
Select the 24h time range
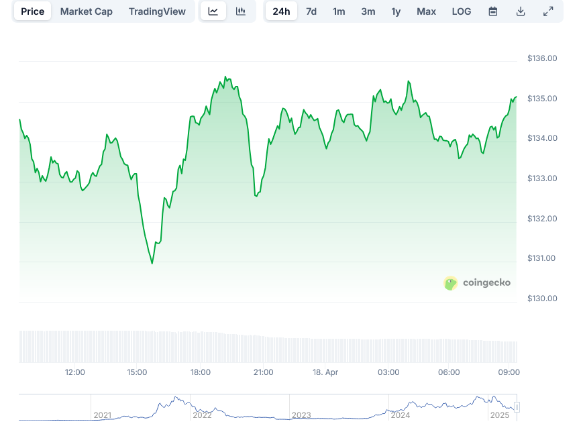click(x=281, y=11)
